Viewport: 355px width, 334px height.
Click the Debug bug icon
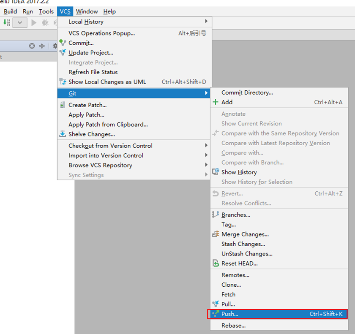(45, 23)
